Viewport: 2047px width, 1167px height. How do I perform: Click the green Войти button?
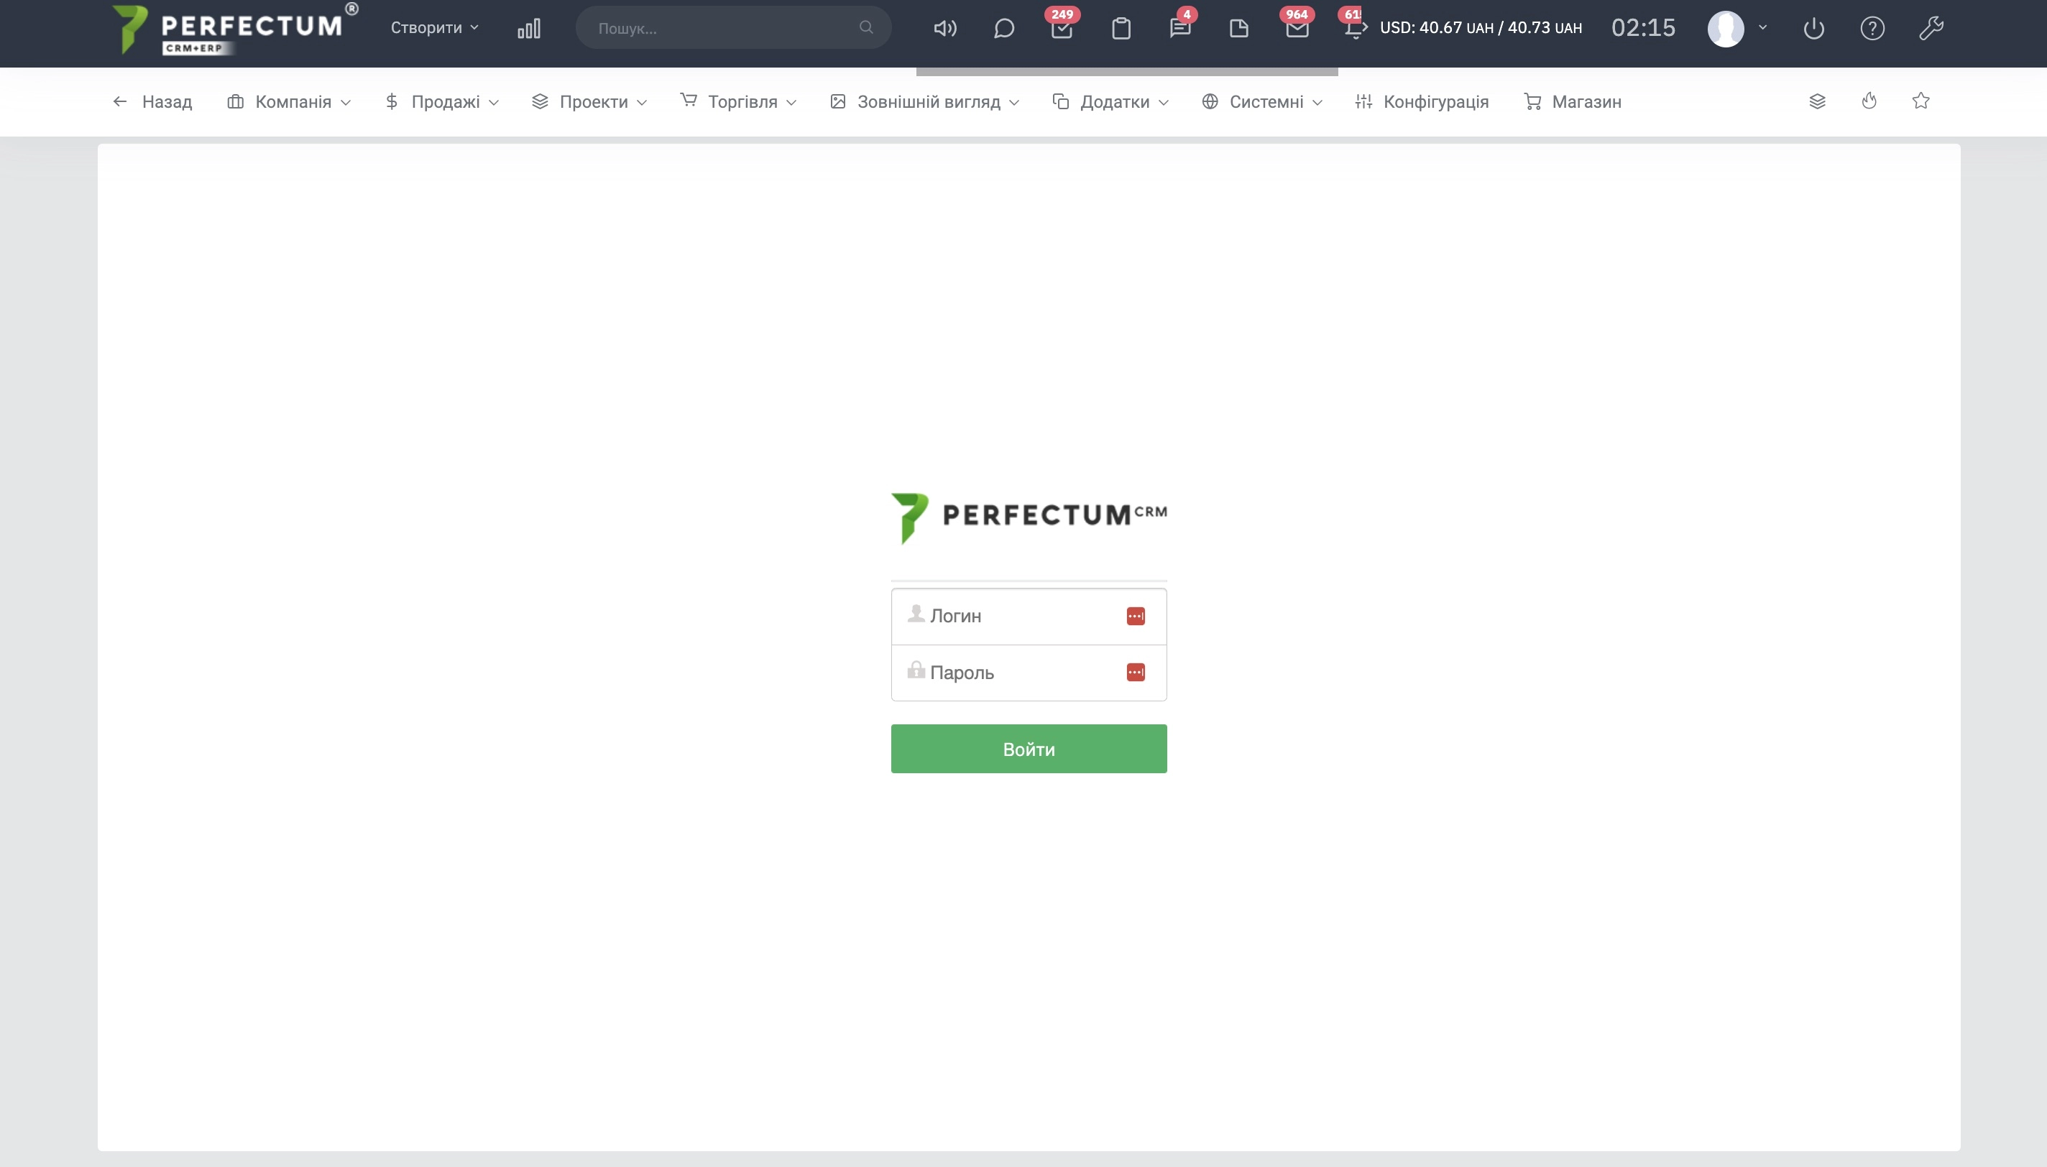coord(1029,749)
